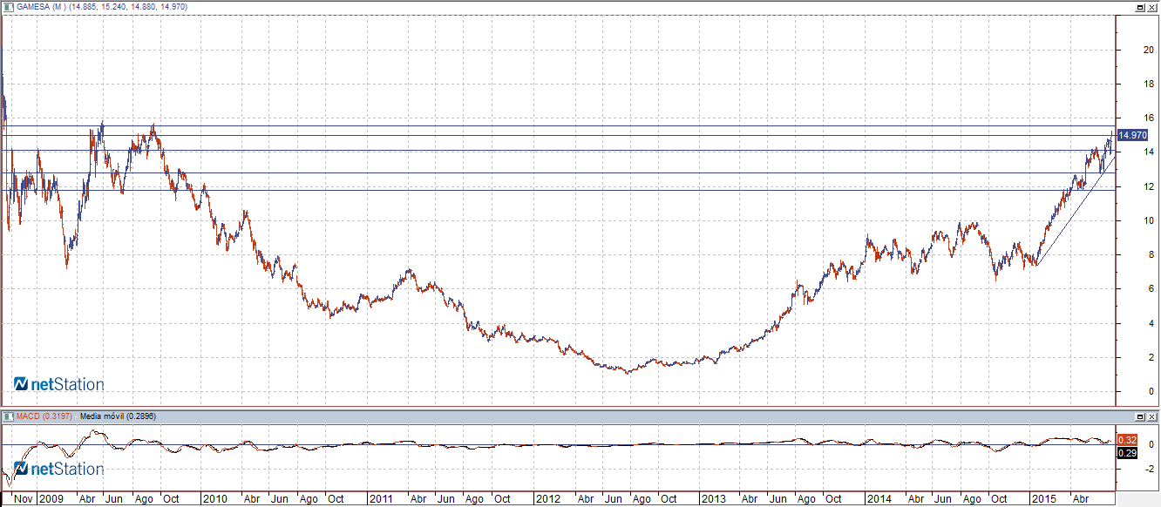Screen dimensions: 1161x507
Task: Click the black 0.29 signal value tag
Action: 1128,454
